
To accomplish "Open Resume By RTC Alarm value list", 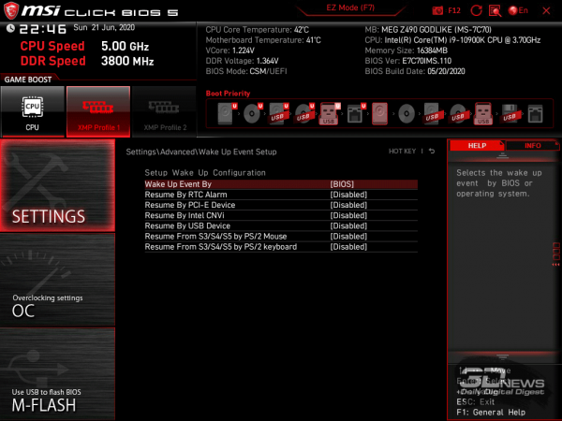I will click(x=348, y=195).
